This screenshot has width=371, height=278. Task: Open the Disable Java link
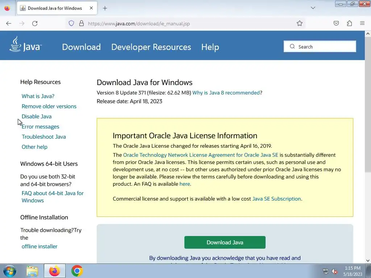click(37, 117)
